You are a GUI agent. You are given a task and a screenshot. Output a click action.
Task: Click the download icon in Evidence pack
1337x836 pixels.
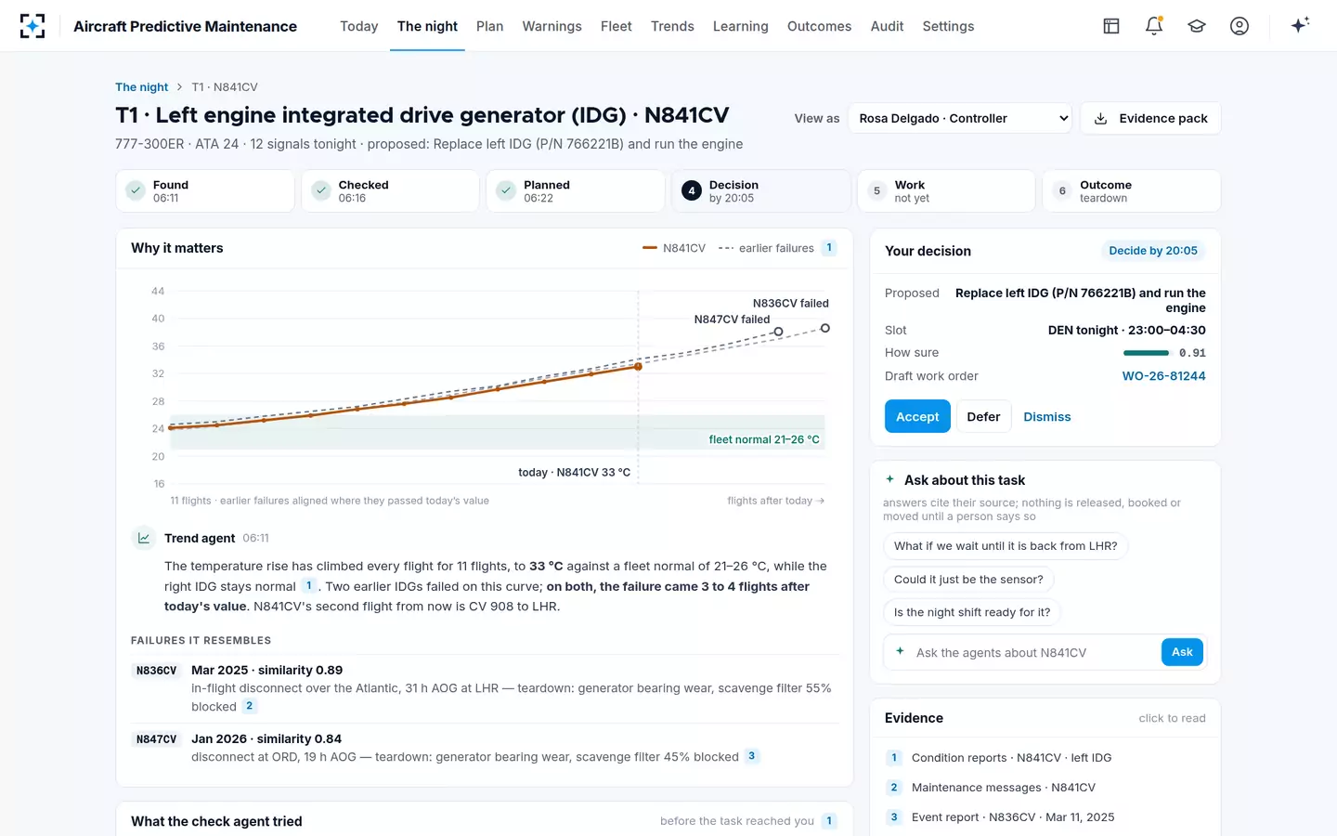(x=1101, y=119)
